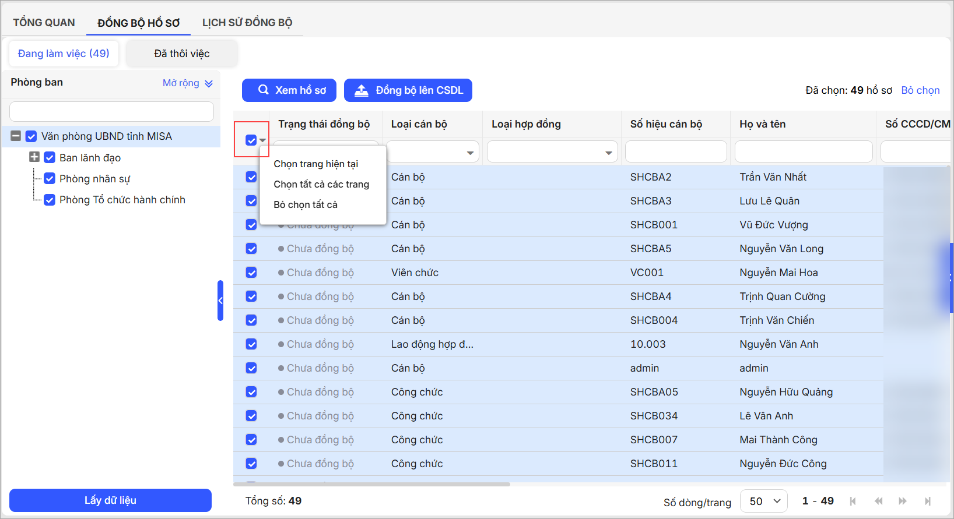Toggle the Ban lãnh đạo checkbox

(x=50, y=158)
